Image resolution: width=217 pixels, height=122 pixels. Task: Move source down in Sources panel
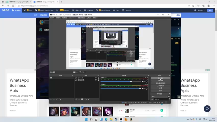(x=89, y=99)
